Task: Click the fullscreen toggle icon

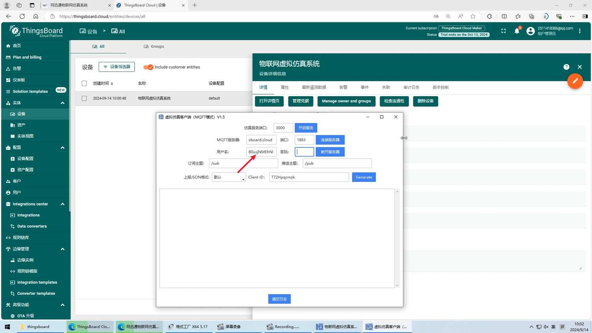Action: coord(503,31)
